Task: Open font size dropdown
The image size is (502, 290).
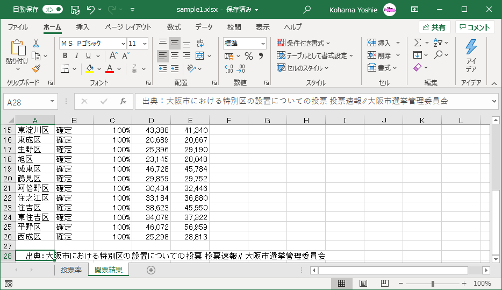Action: pos(145,43)
